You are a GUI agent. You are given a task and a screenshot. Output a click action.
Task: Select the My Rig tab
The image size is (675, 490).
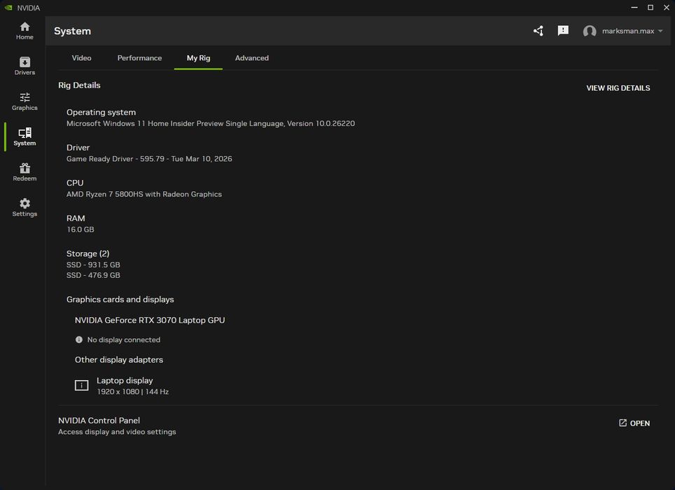tap(198, 58)
